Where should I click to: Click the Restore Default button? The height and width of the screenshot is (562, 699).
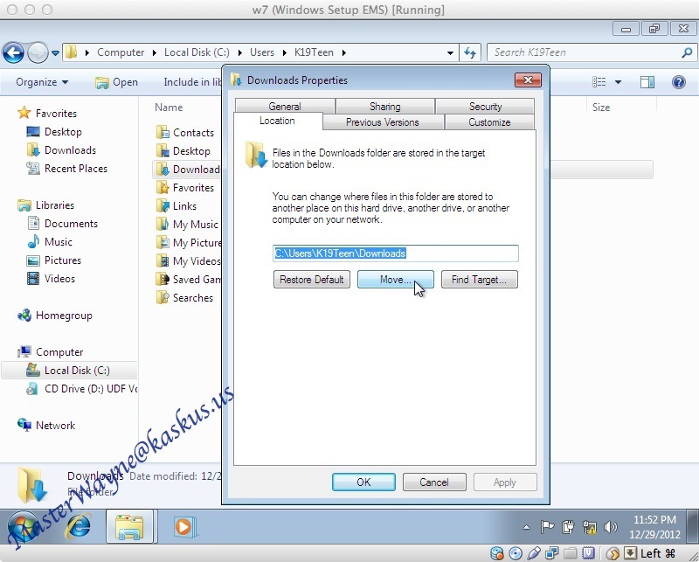[312, 280]
